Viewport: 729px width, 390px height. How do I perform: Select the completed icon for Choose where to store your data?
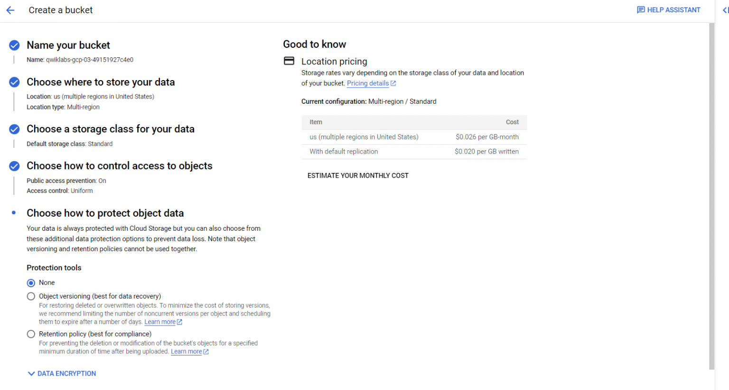pos(14,82)
